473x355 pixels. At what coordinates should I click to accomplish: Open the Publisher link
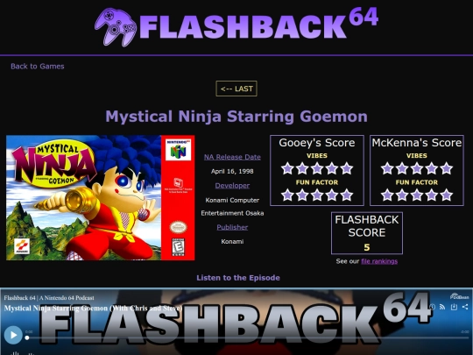[x=232, y=227]
